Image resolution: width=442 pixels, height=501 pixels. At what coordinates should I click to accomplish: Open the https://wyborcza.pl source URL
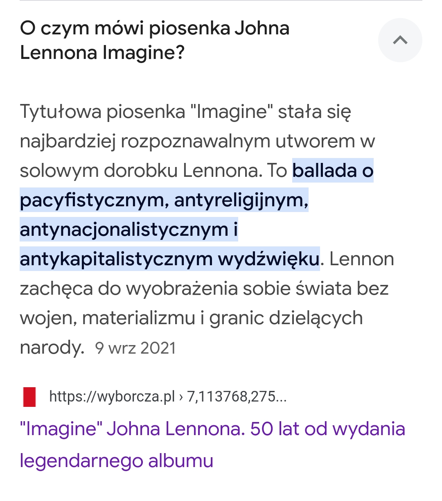(112, 397)
